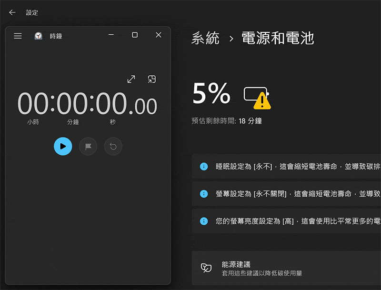The image size is (381, 290).
Task: Select the 系統 breadcrumb link
Action: point(205,38)
